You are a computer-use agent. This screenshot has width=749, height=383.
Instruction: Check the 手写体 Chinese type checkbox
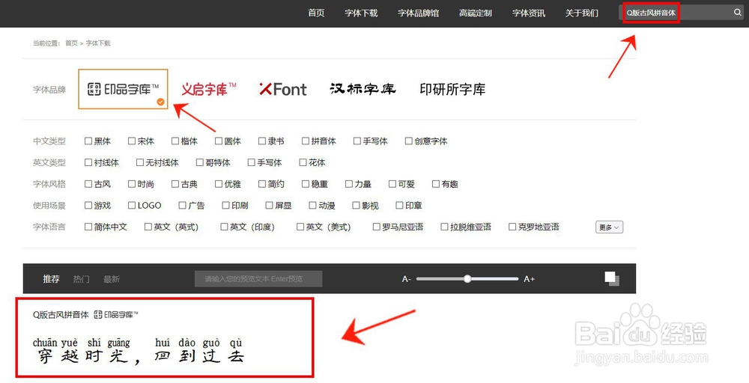pyautogui.click(x=357, y=141)
